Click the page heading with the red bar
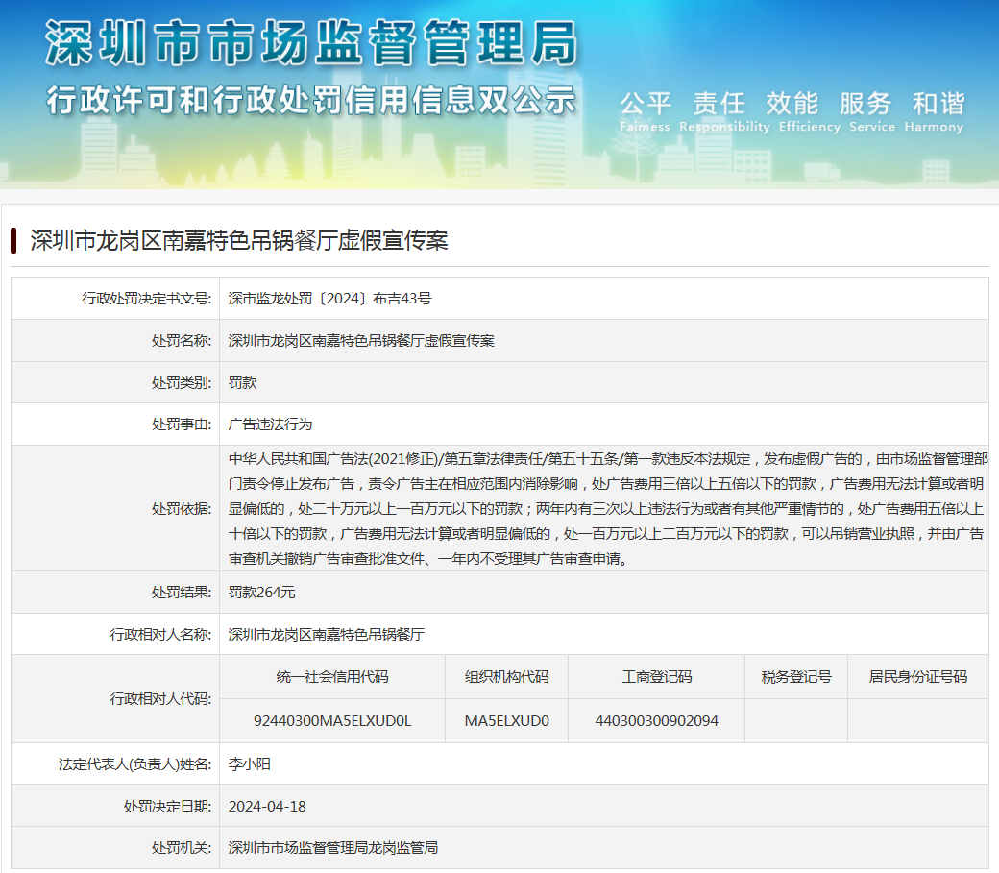999x873 pixels. click(238, 240)
